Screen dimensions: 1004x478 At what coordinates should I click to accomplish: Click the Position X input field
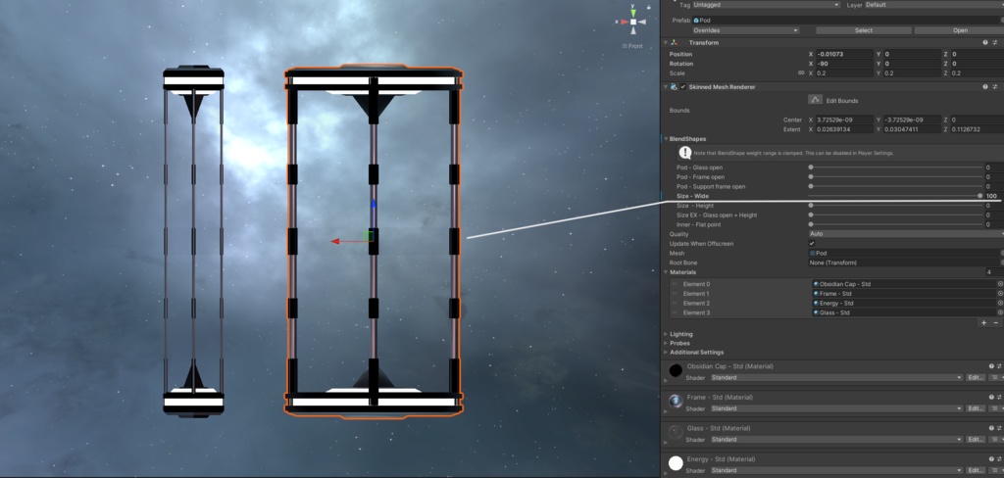tap(844, 55)
